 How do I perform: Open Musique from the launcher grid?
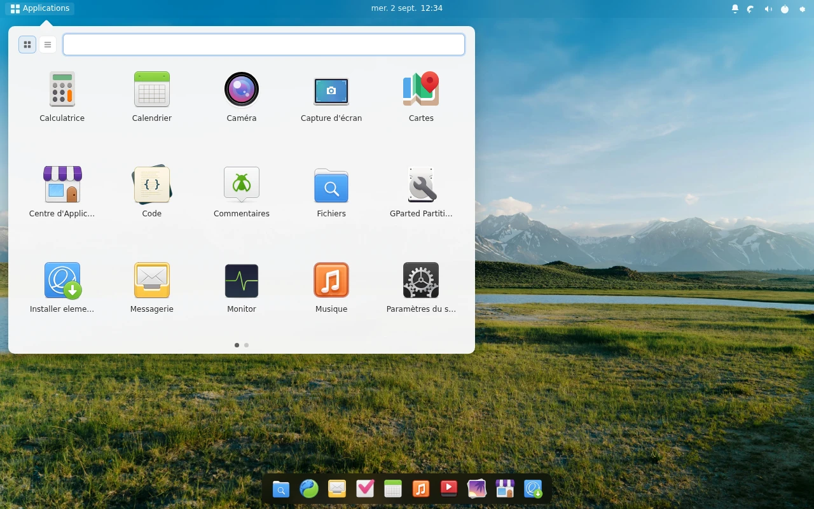[331, 288]
